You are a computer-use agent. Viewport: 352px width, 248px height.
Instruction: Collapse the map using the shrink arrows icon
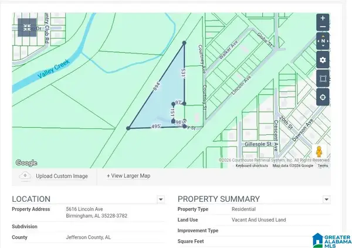click(x=27, y=28)
